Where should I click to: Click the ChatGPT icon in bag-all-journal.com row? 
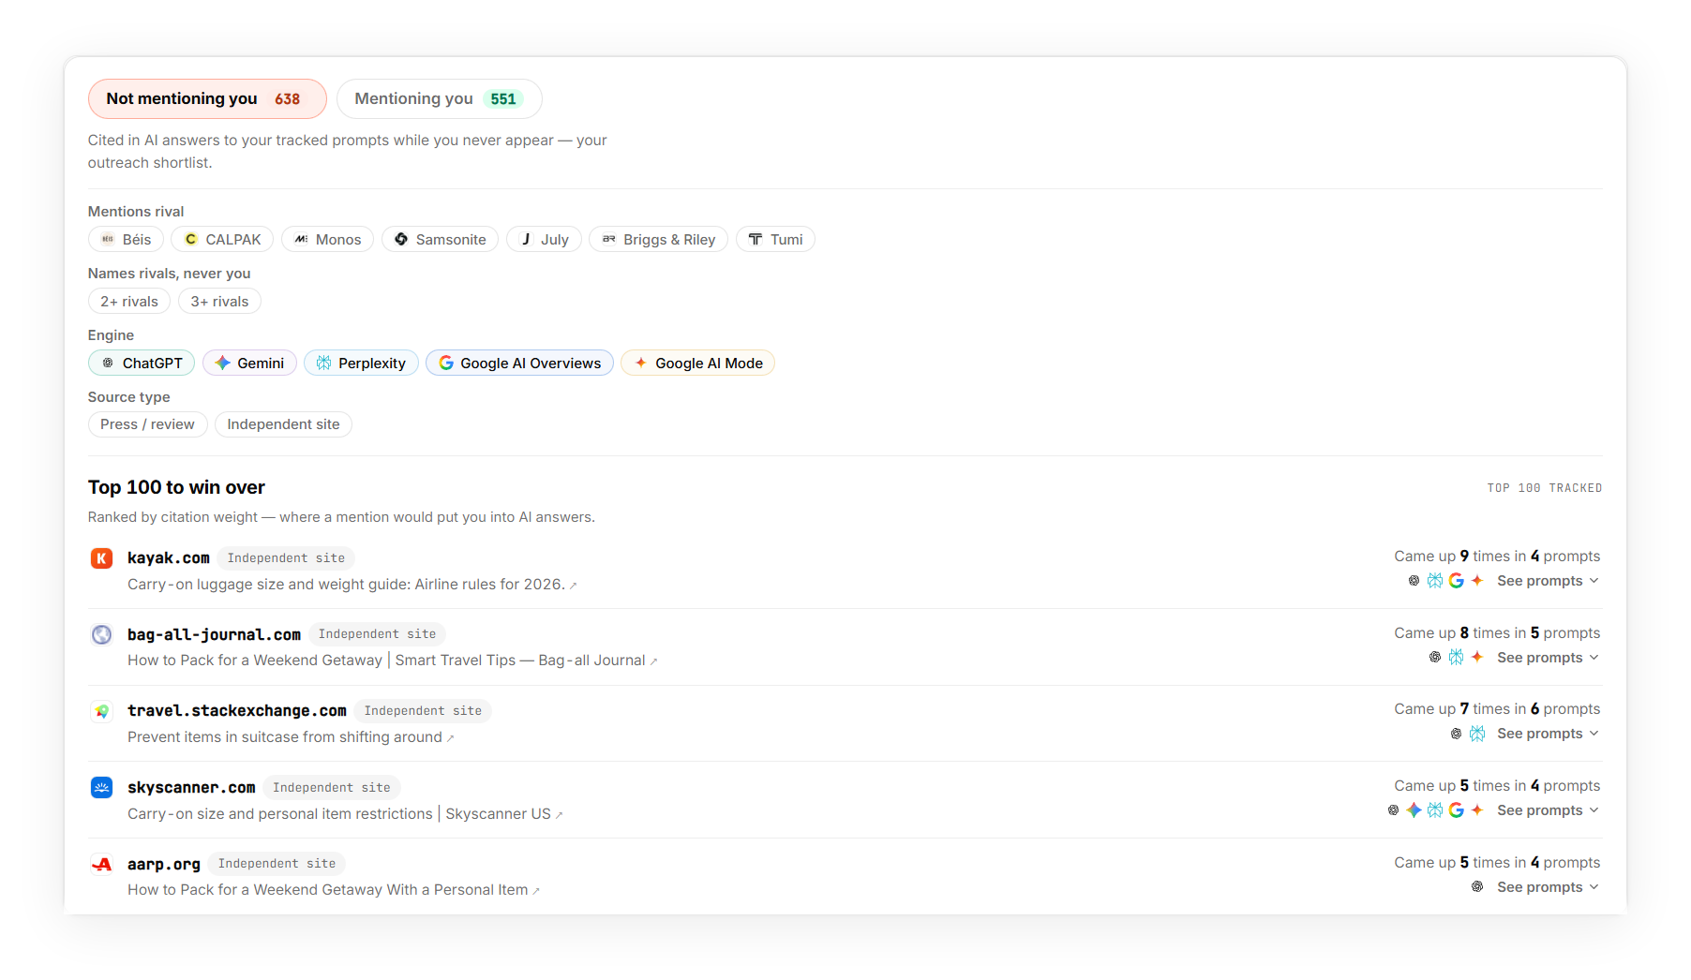[x=1435, y=658]
